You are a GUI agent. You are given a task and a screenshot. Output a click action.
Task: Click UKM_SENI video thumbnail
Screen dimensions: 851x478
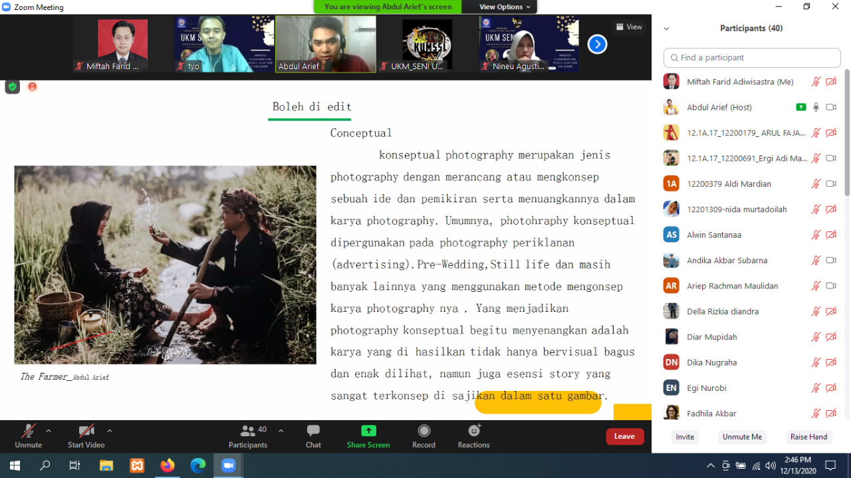[427, 44]
